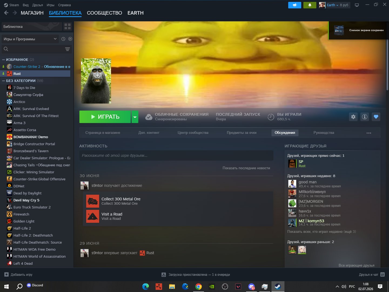The image size is (389, 292).
Task: Open the Справка menu
Action: pos(65,5)
